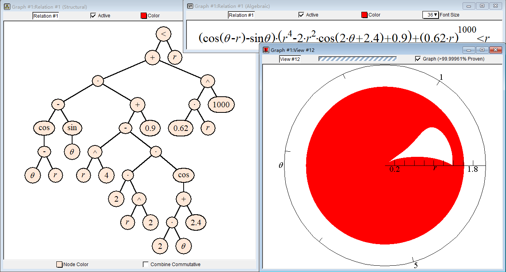Click the View #12 name field
The image size is (506, 272).
pyautogui.click(x=290, y=59)
